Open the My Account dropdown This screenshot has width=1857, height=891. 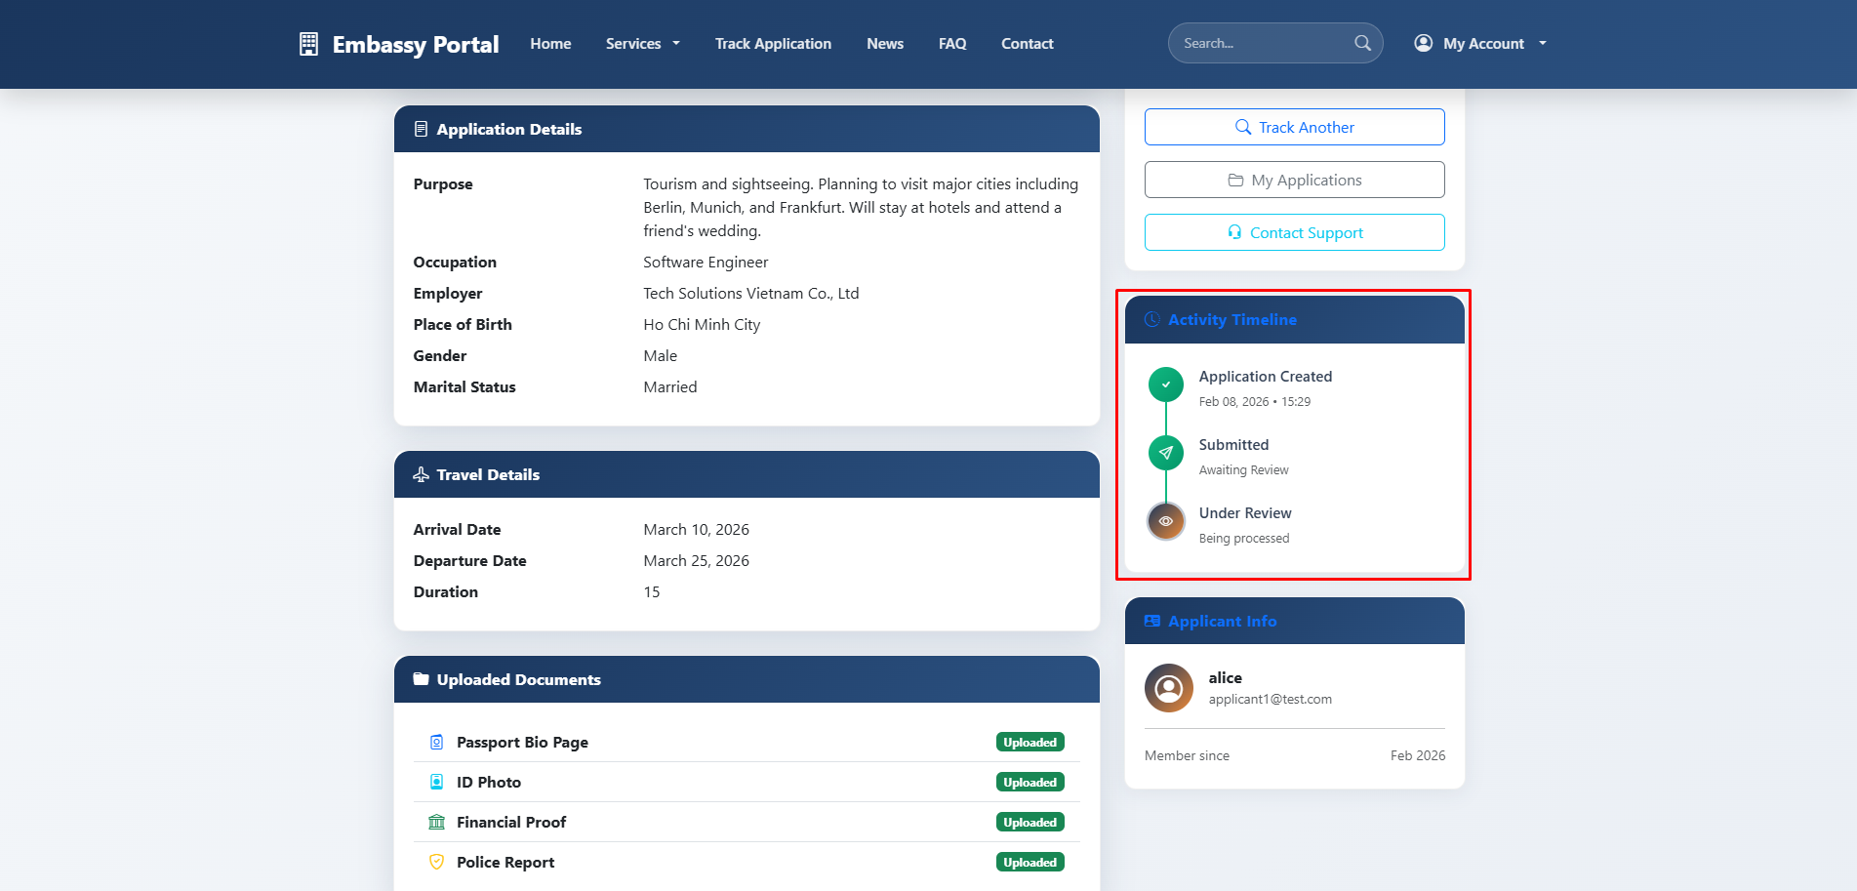pyautogui.click(x=1480, y=44)
